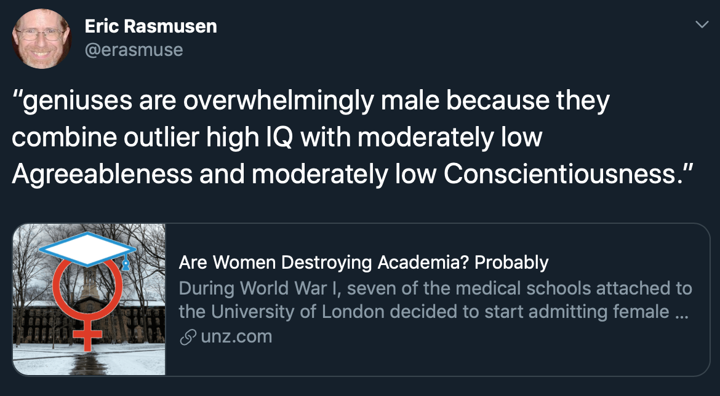Open Eric Rasmusen's profile avatar
Image resolution: width=720 pixels, height=396 pixels.
(x=41, y=39)
